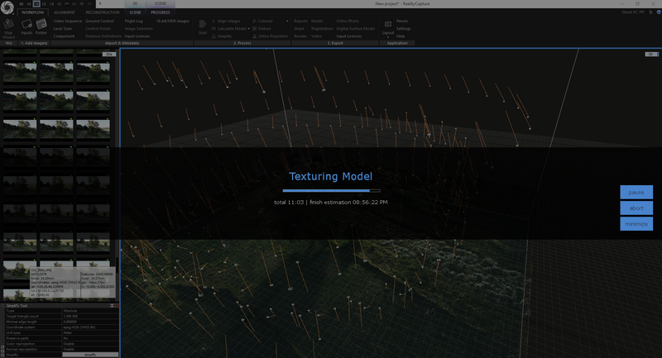Click Flight Log
This screenshot has height=358, width=662.
134,21
